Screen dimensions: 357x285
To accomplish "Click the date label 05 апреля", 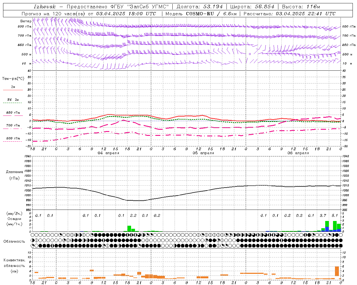I will point(203,153).
